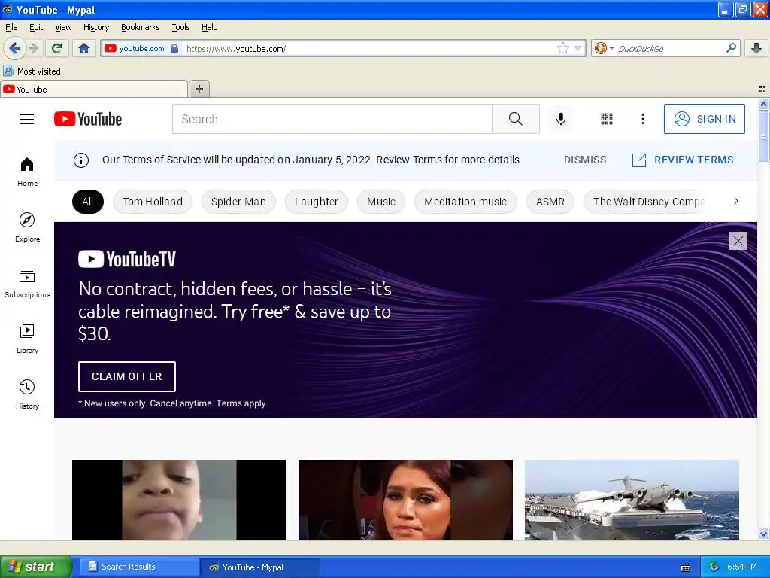Open the child face video thumbnail
The width and height of the screenshot is (770, 578).
[179, 500]
